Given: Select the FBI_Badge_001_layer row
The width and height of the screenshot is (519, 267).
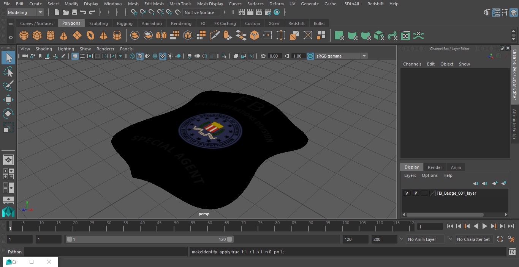Looking at the screenshot, I should coord(455,193).
